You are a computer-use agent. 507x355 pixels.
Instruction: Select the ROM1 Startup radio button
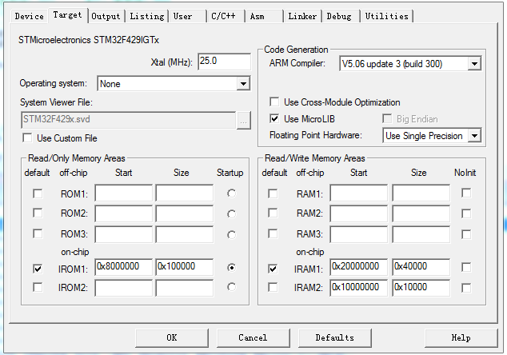[x=232, y=193]
